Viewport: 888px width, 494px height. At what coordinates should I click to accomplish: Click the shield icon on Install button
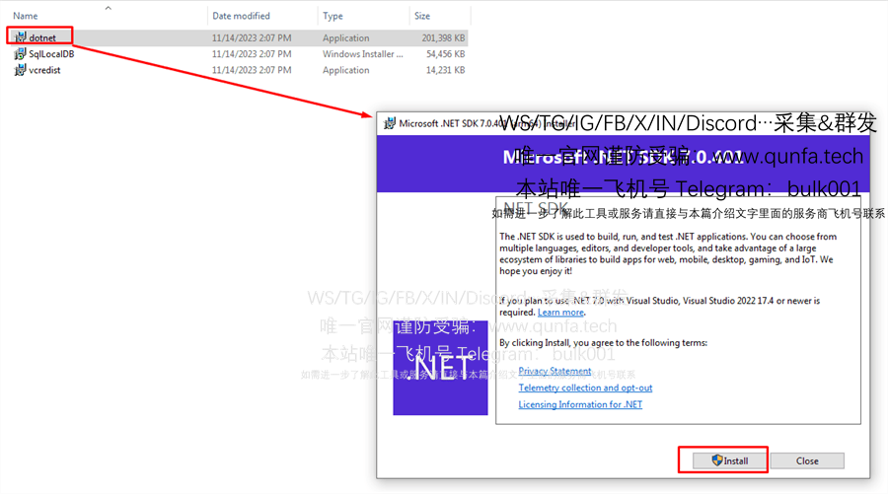click(x=717, y=460)
